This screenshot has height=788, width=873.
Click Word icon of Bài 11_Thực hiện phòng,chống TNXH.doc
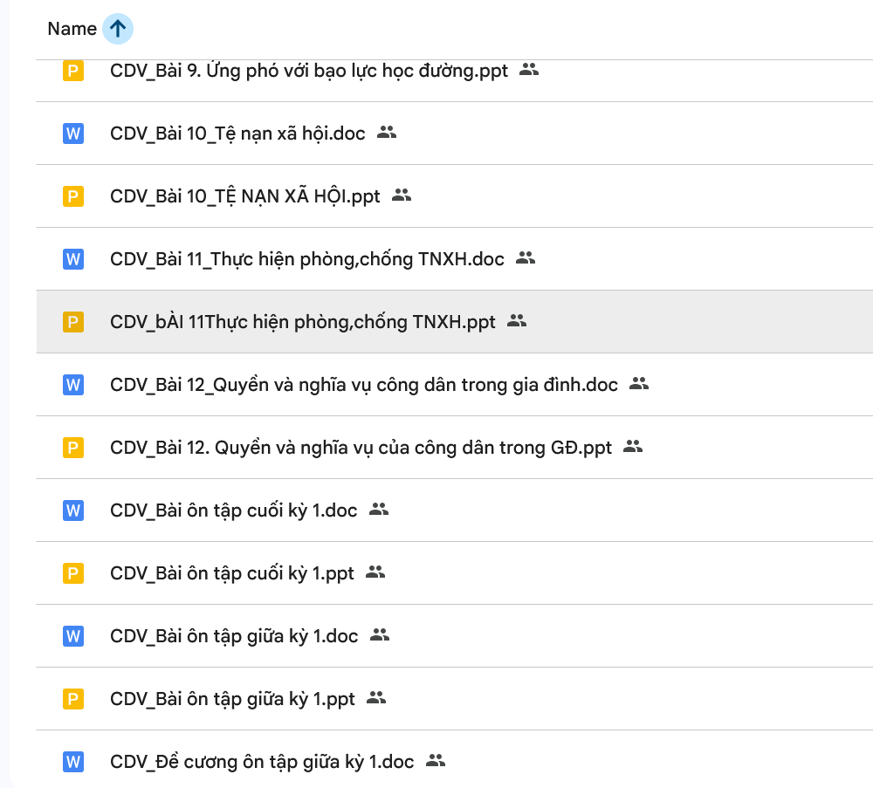tap(73, 259)
